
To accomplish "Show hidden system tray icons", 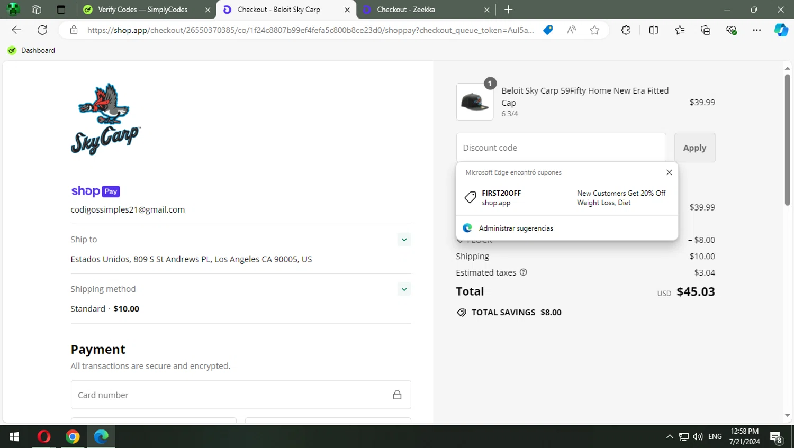I will coord(670,436).
